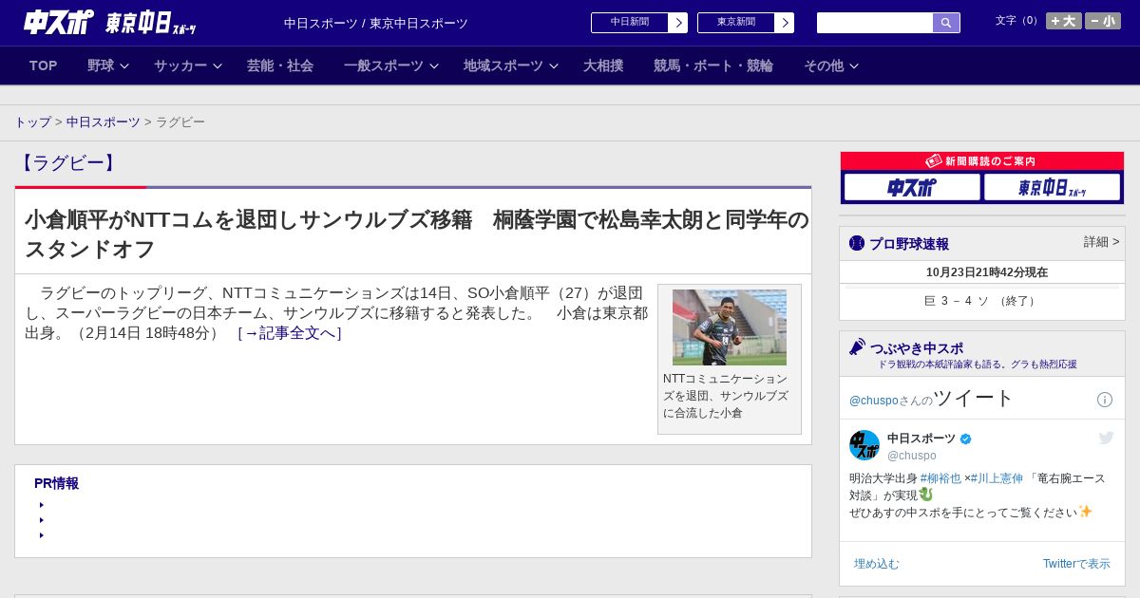Click Twitterで表示 link
Viewport: 1140px width, 598px height.
pos(1076,564)
